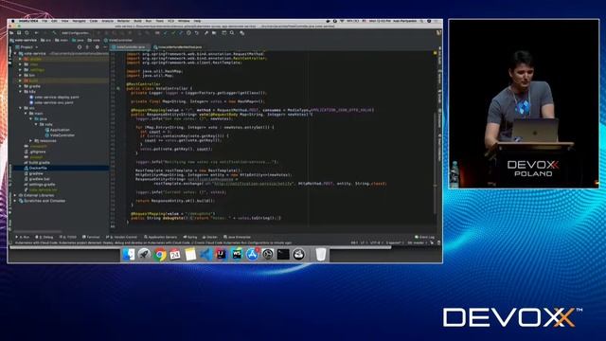606x341 pixels.
Task: Open the Refactor menu
Action: (x=123, y=21)
